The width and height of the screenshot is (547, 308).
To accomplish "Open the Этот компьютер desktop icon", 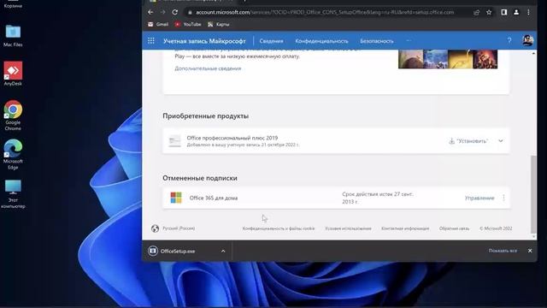I will click(13, 194).
